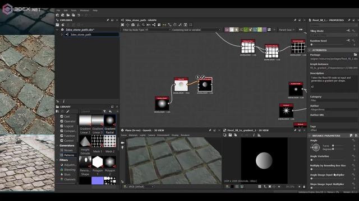This screenshot has width=359, height=201.
Task: Click the Angle dial control
Action: pyautogui.click(x=316, y=147)
